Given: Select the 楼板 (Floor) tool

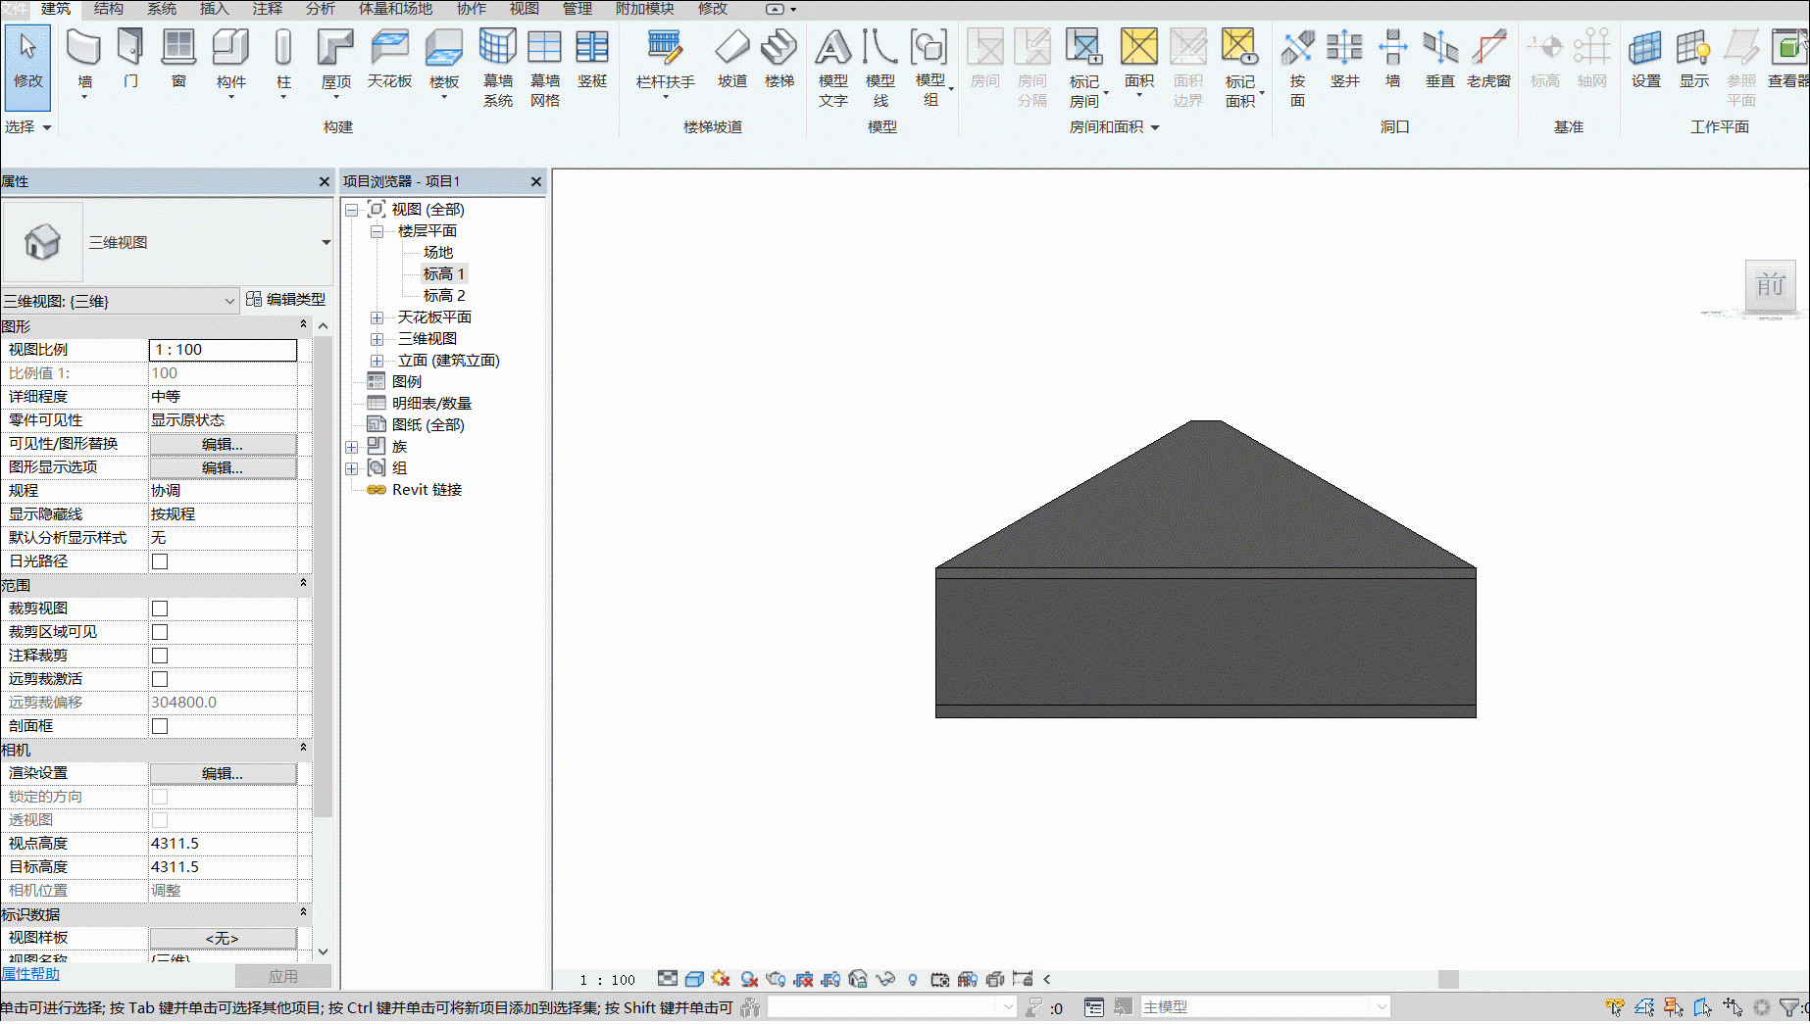Looking at the screenshot, I should 443,63.
